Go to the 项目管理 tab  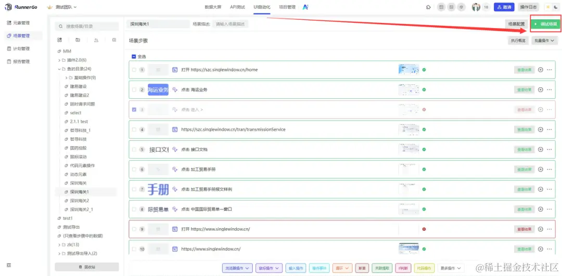[287, 7]
